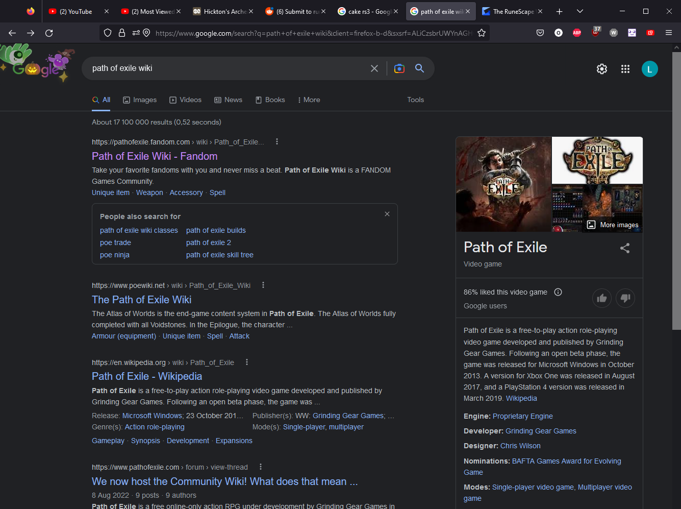Open options for the Wikipedia result
Viewport: 681px width, 509px height.
(247, 362)
